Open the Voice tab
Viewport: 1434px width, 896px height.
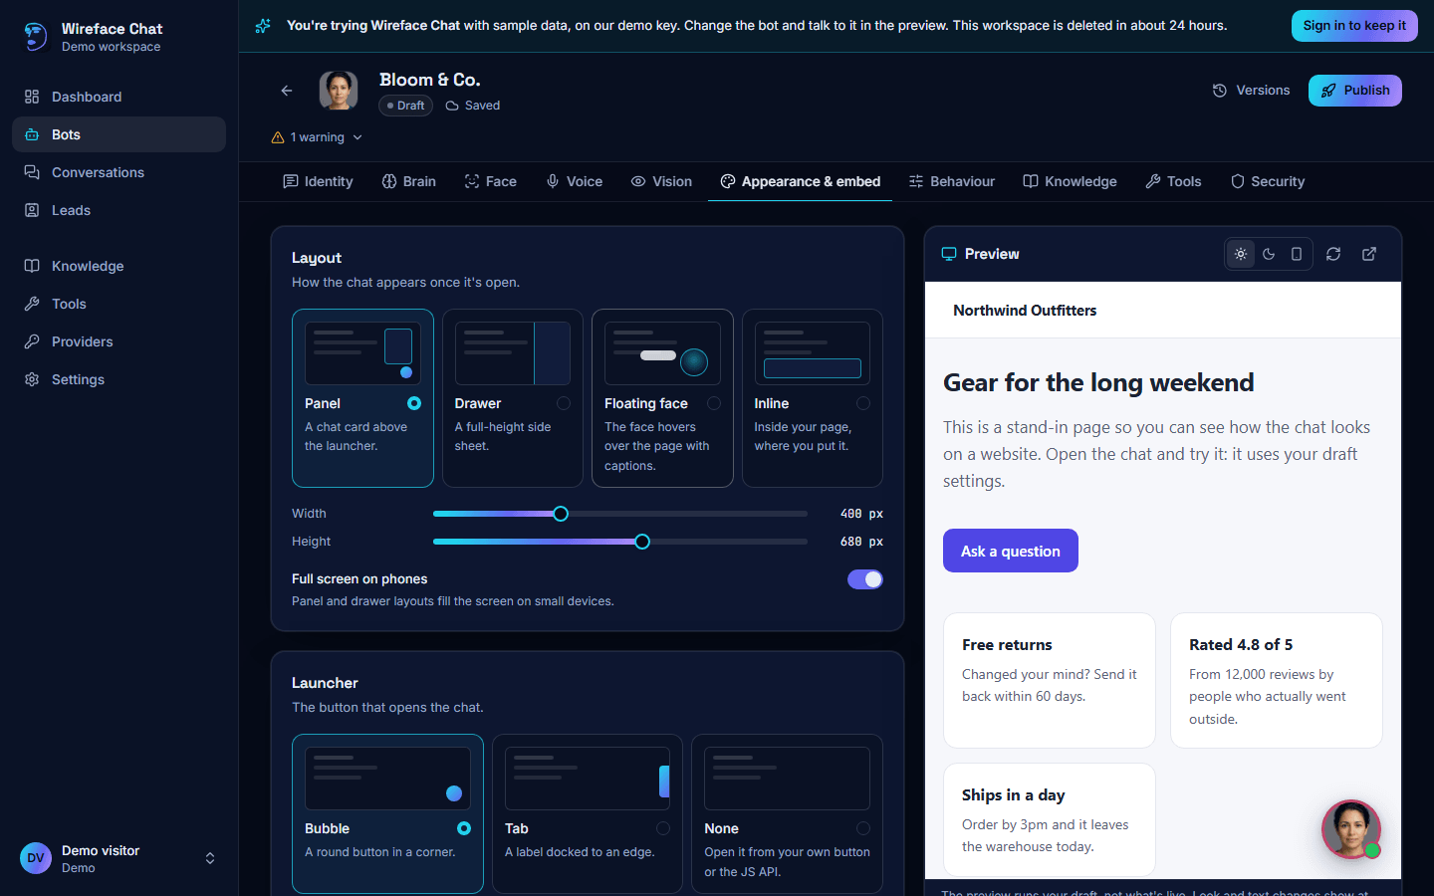575,181
